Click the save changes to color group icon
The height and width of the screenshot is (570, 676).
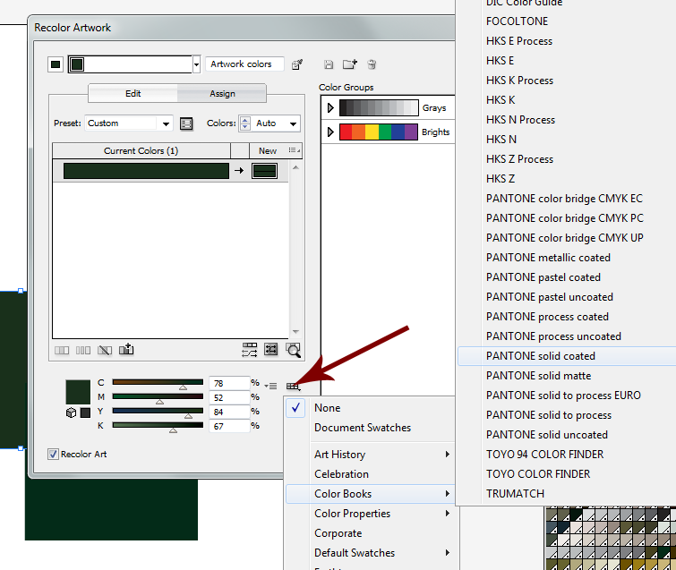point(329,64)
